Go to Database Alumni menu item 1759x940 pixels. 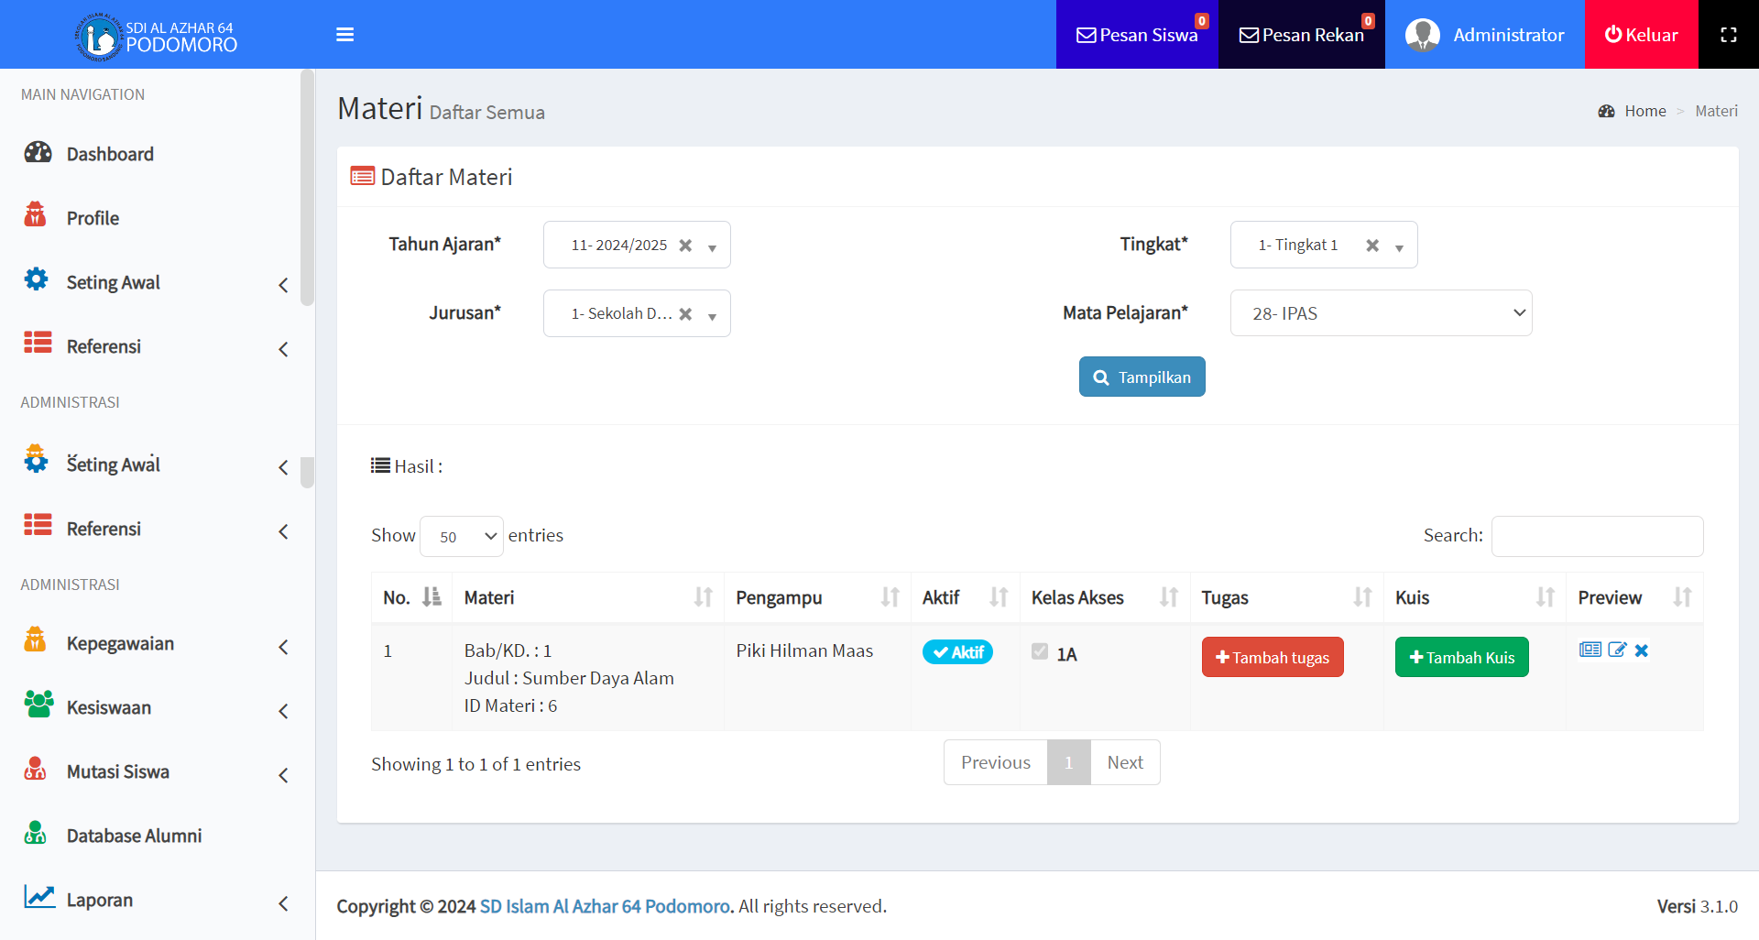134,836
